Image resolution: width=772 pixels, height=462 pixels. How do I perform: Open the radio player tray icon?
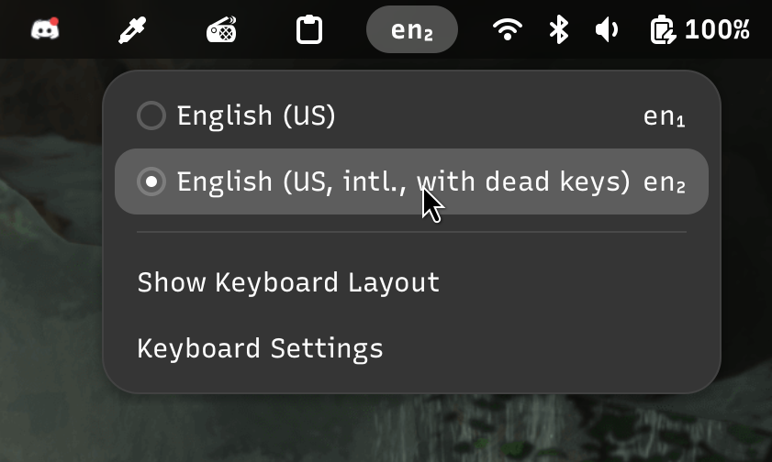[221, 30]
